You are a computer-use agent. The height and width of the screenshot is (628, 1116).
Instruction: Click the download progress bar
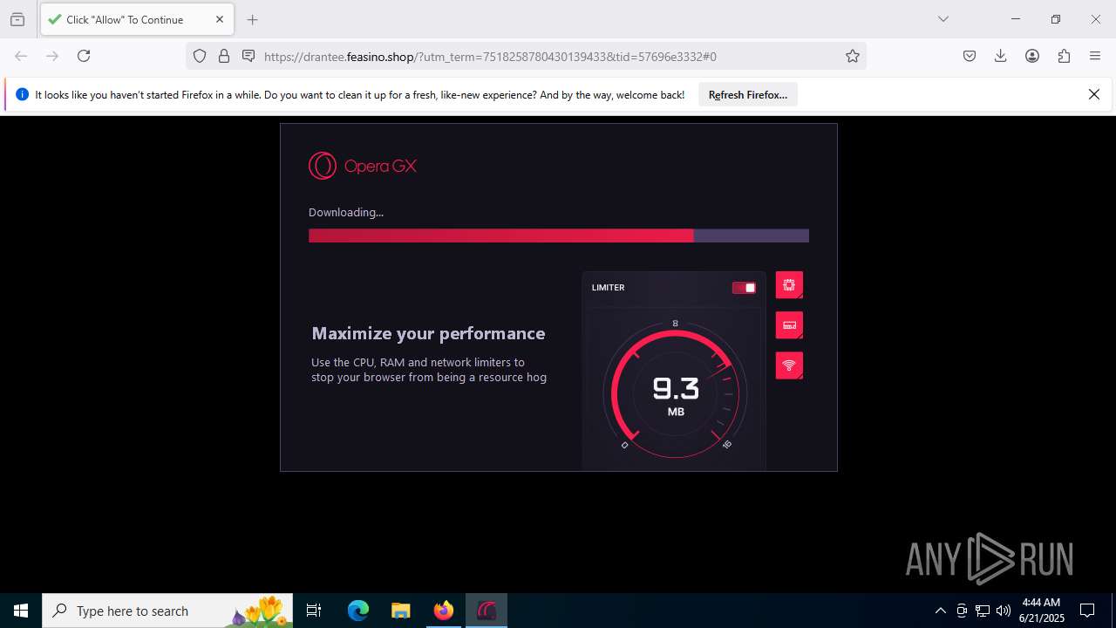[559, 235]
